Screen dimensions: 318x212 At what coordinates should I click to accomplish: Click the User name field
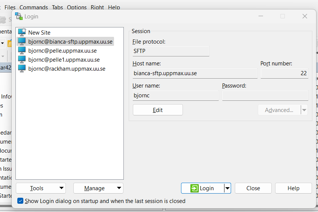[176, 95]
